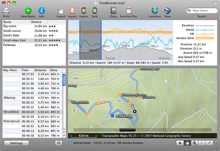Select the arrow pointer map tool
This screenshot has height=151, width=220.
(x=180, y=143)
